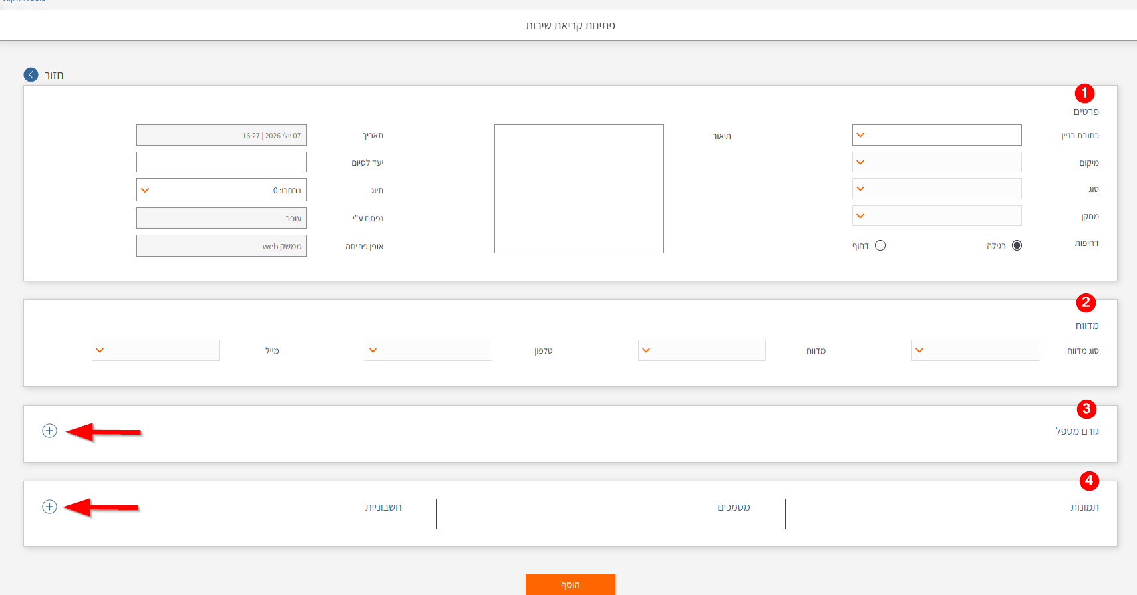Click the plus icon in גורם מטפל section
Screen dimensions: 1137x595
(49, 431)
